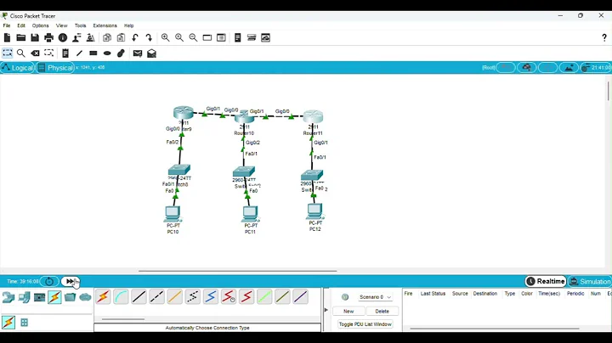Open the Edit menu
The width and height of the screenshot is (612, 343).
point(21,25)
